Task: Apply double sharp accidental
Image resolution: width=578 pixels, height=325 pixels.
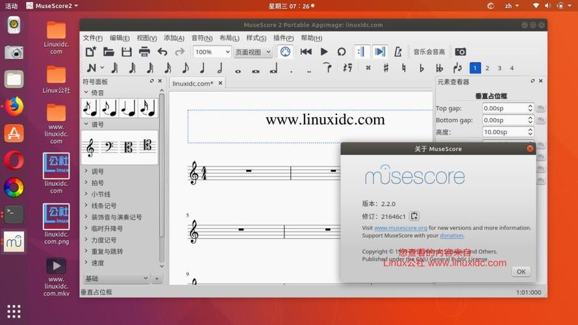Action: click(368, 68)
